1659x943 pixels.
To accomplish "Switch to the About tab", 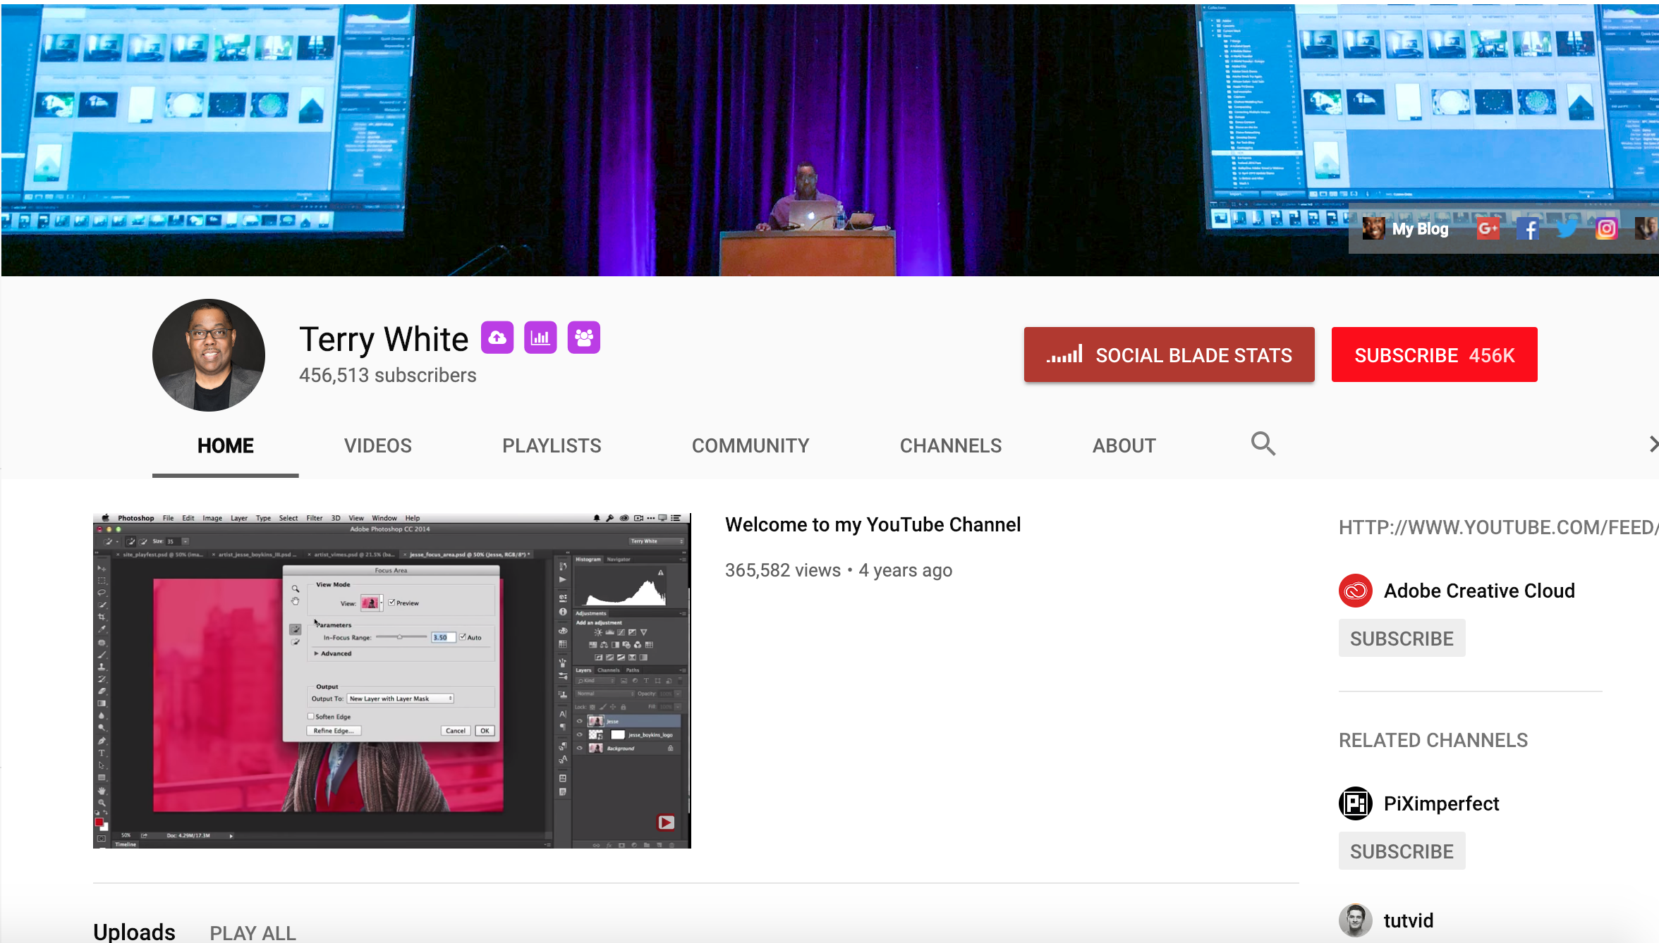I will tap(1124, 445).
